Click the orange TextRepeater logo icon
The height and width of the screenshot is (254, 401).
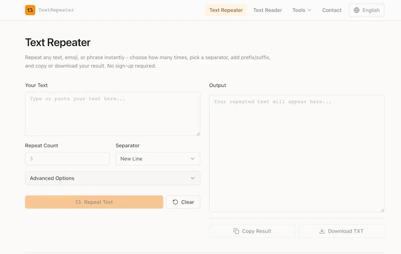pyautogui.click(x=30, y=10)
